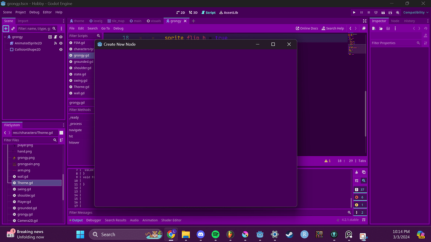
Task: Go to previous script edit location
Action: point(350,28)
